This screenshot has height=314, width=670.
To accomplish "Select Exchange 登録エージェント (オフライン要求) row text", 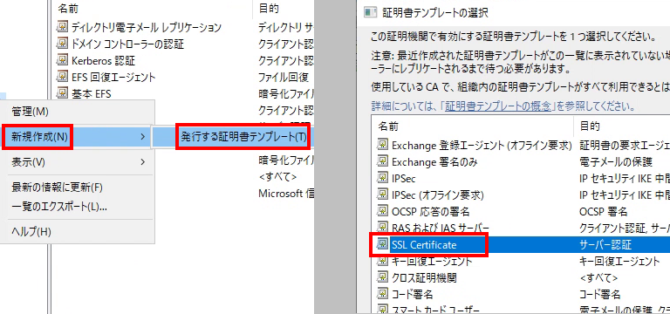I will coord(482,146).
